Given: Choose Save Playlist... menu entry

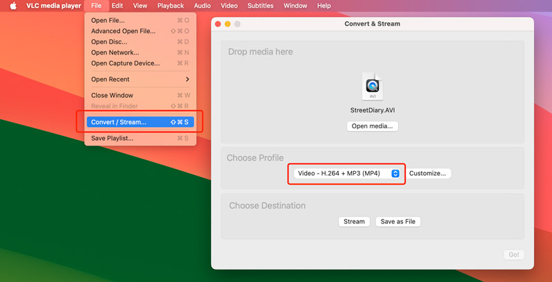Looking at the screenshot, I should 140,138.
